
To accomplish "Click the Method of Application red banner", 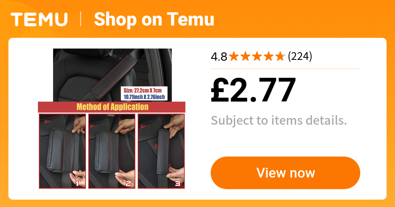I will [112, 107].
